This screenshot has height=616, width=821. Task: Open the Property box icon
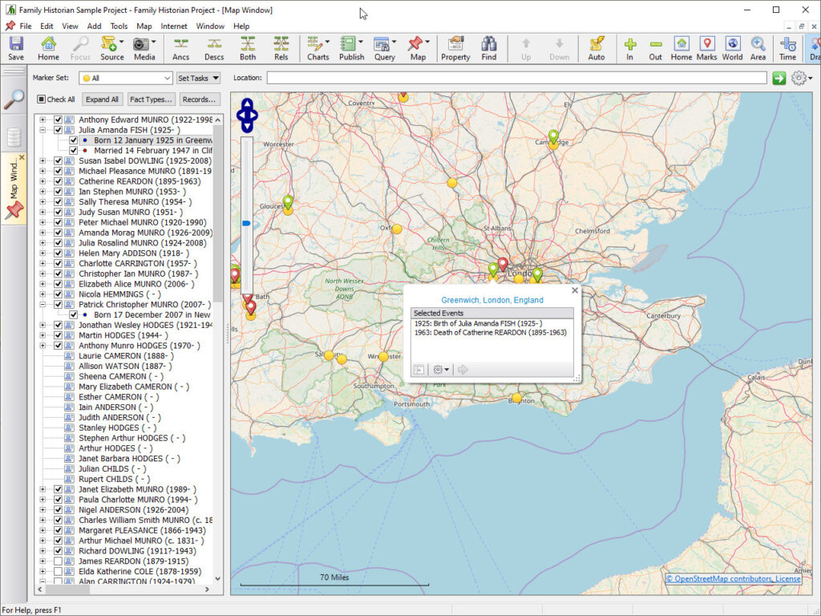click(455, 48)
